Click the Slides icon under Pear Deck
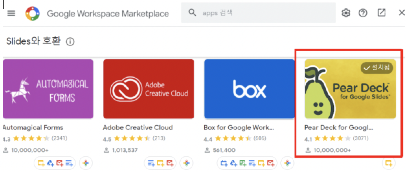Screen dimensions: 406x172 click(388, 163)
